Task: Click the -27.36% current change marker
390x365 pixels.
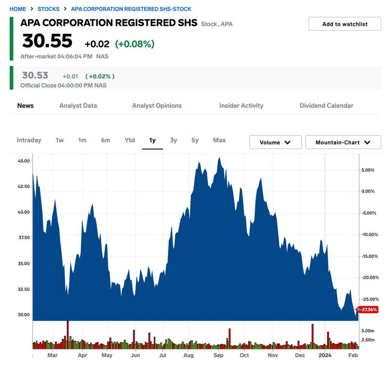Action: [368, 309]
